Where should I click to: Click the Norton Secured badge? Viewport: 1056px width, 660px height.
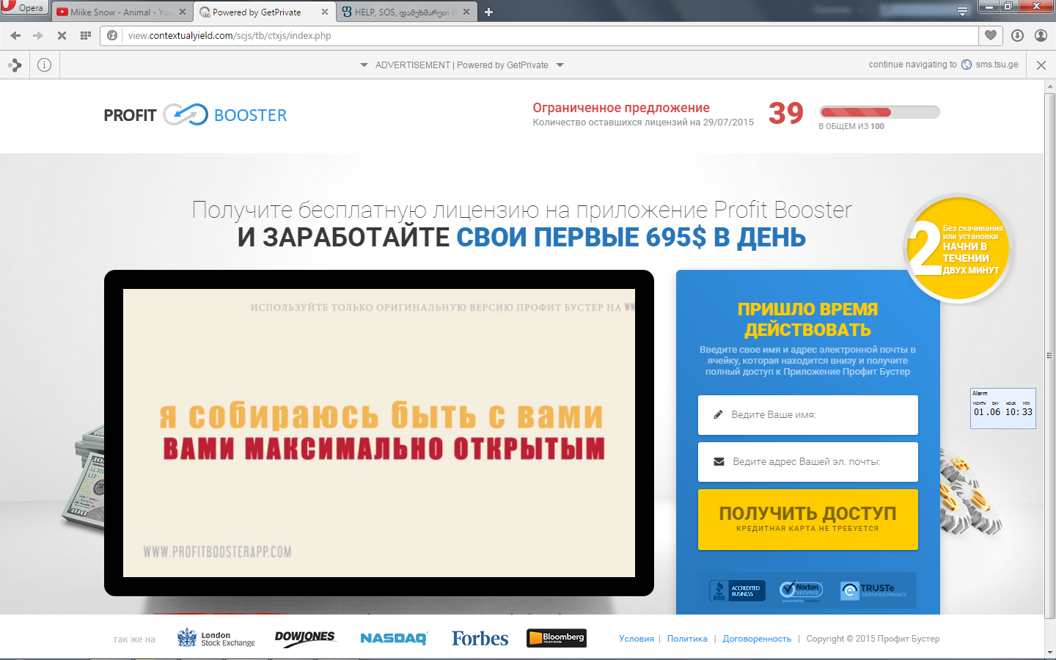(x=802, y=590)
